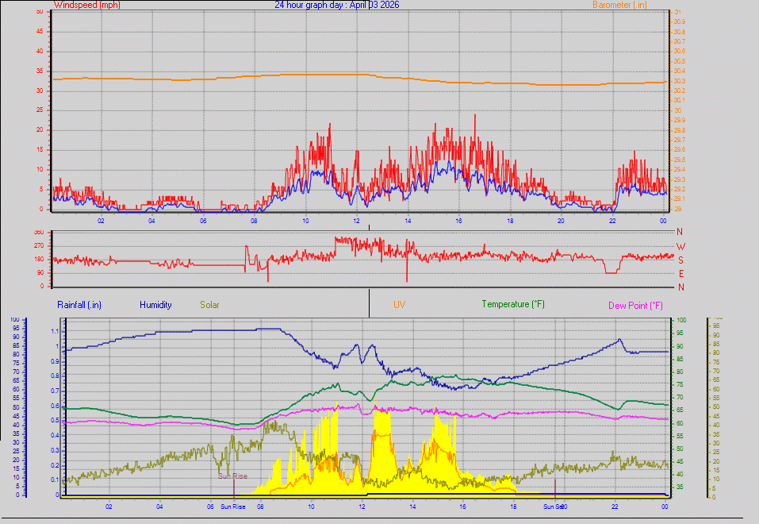The image size is (759, 524).
Task: Click the Solar legend label
Action: tap(209, 304)
